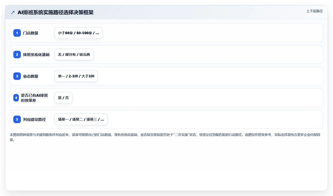Select the number 4 step badge

point(16,98)
